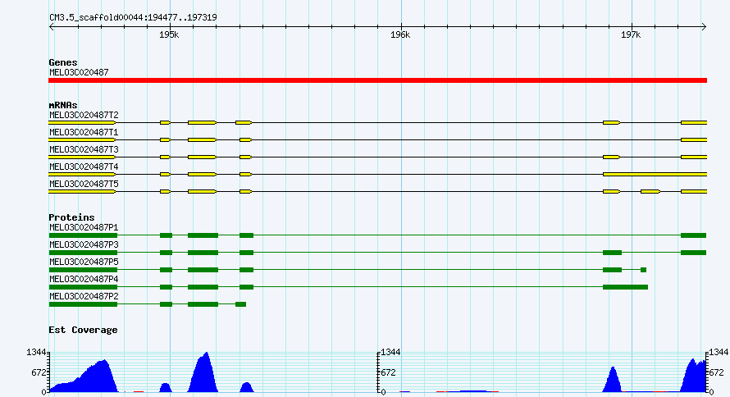
Task: Select the MELO3C020487P1 protein label
Action: tap(84, 227)
